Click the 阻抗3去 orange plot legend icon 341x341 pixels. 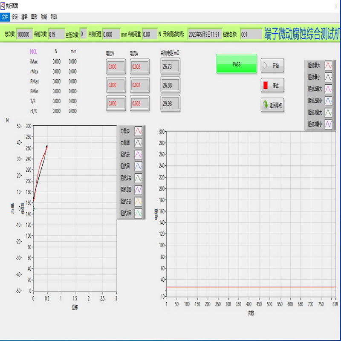[139, 201]
